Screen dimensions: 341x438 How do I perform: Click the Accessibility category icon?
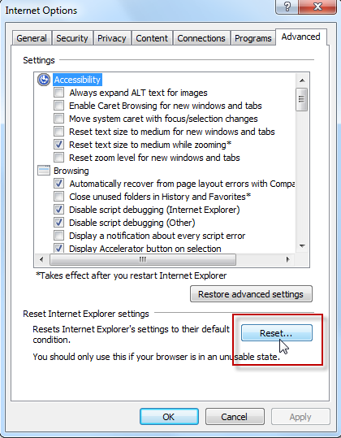[x=44, y=80]
